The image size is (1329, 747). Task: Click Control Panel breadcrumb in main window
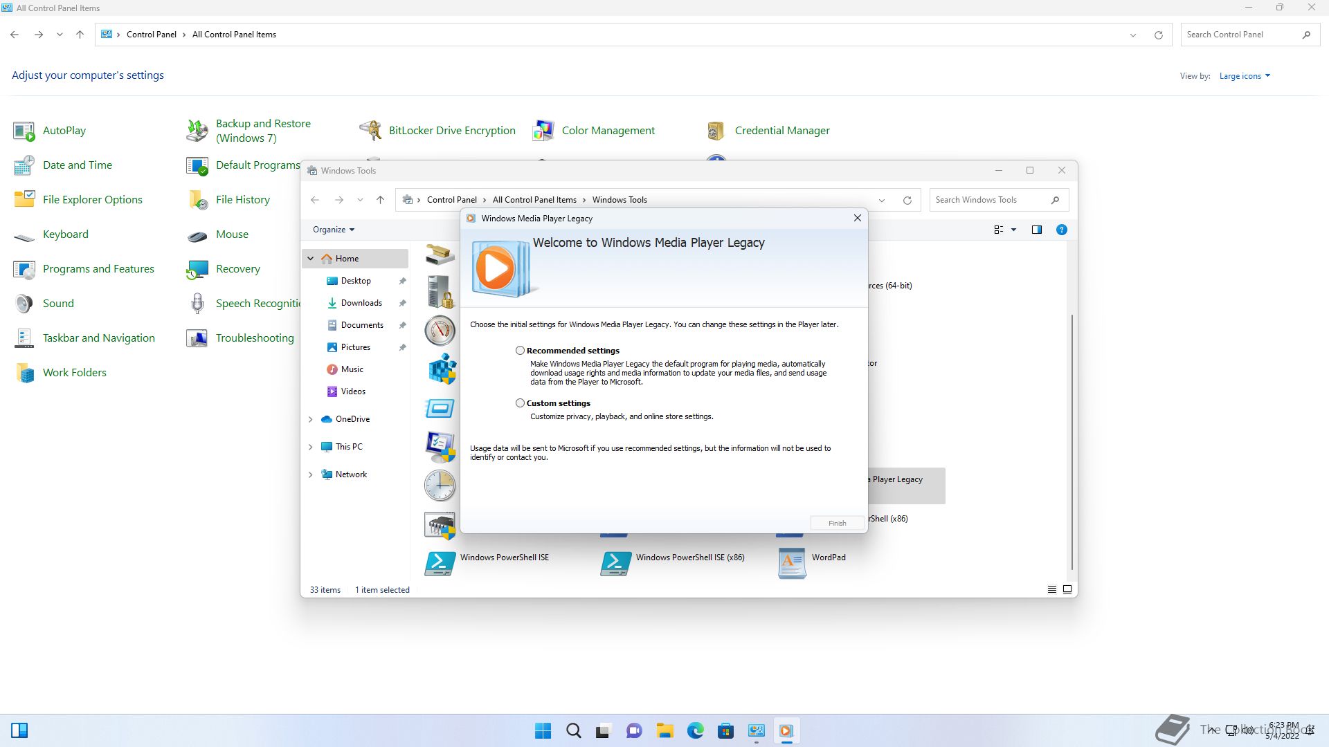coord(151,35)
